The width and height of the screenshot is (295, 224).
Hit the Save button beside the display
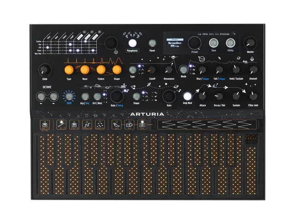click(213, 43)
